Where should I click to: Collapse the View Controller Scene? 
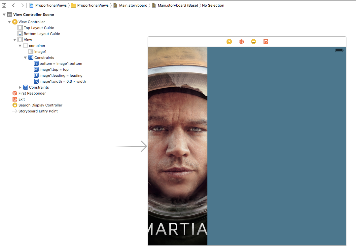(x=4, y=15)
